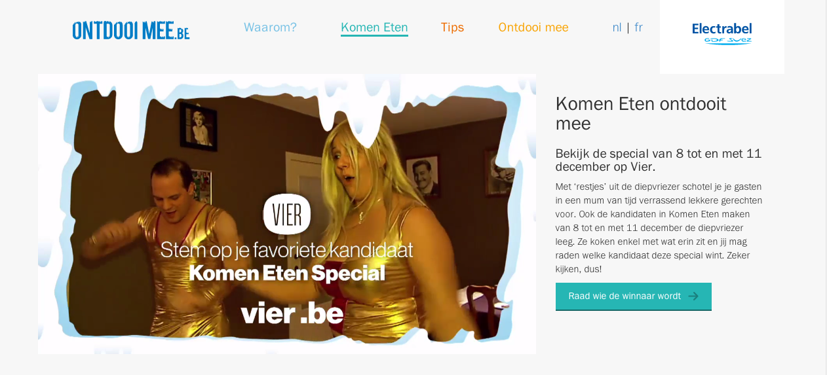Image resolution: width=827 pixels, height=375 pixels.
Task: Select the Bekijk de special subheading
Action: click(659, 160)
